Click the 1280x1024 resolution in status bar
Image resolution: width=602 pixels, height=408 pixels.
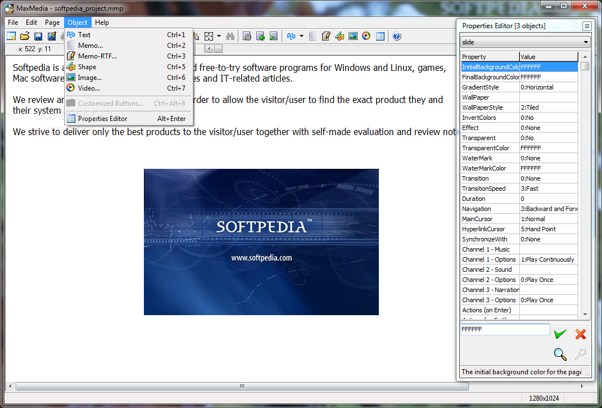(544, 398)
